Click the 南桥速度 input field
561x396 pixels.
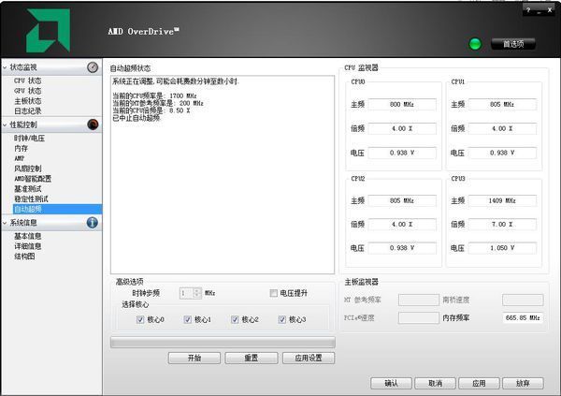(523, 300)
